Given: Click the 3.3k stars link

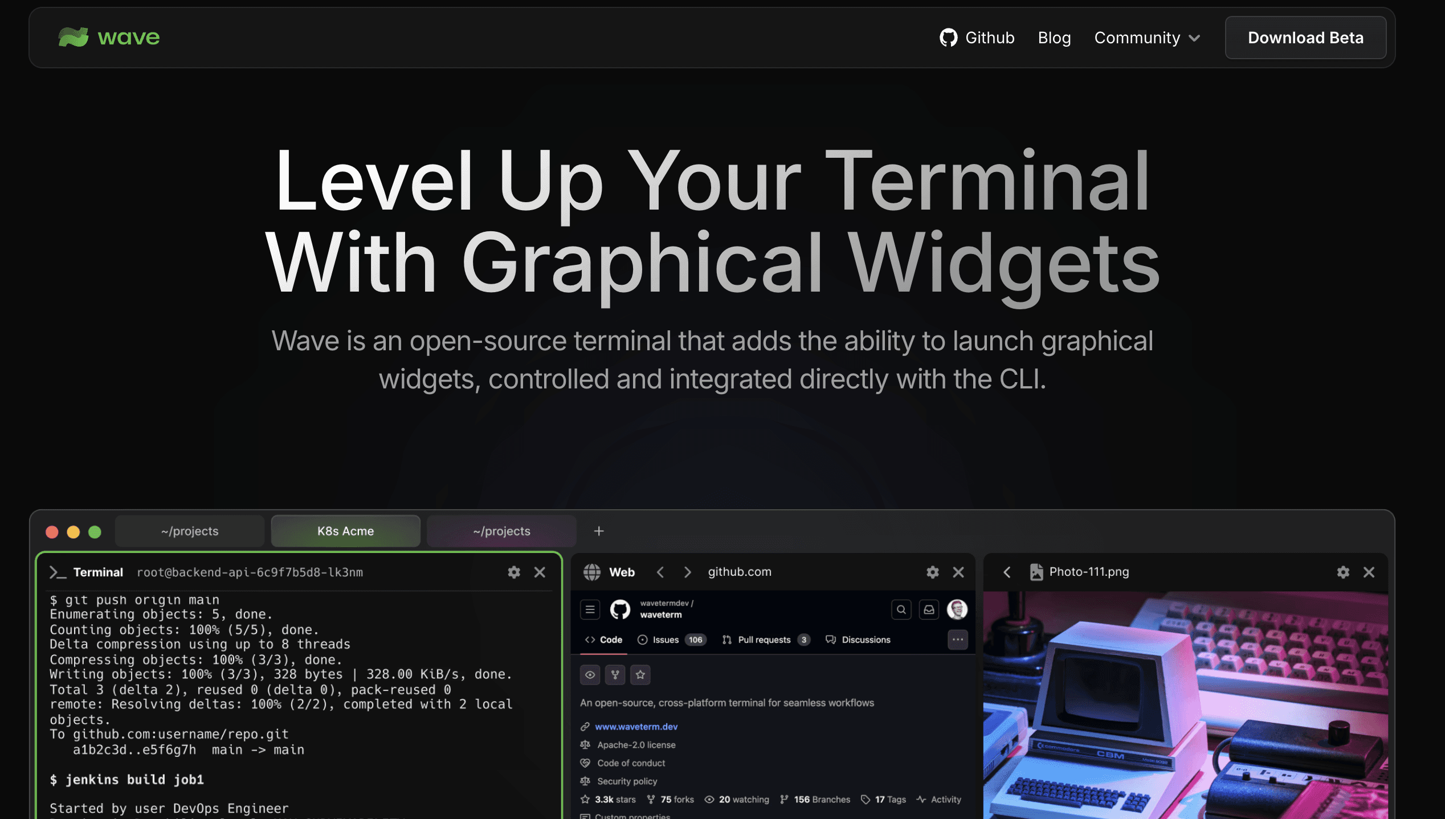Looking at the screenshot, I should coord(608,800).
